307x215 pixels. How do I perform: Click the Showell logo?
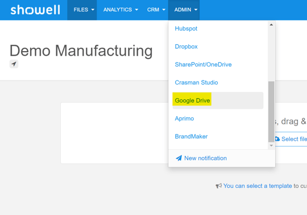pos(35,10)
